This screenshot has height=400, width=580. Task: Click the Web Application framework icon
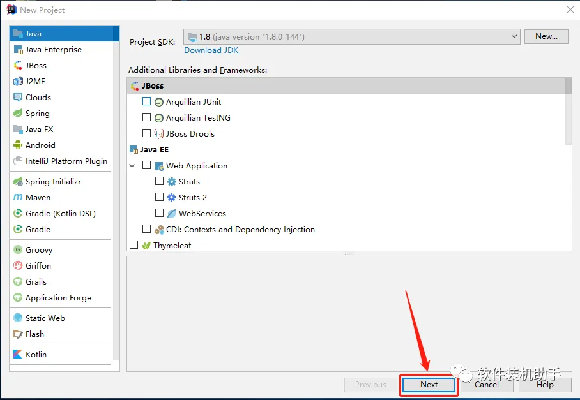160,166
